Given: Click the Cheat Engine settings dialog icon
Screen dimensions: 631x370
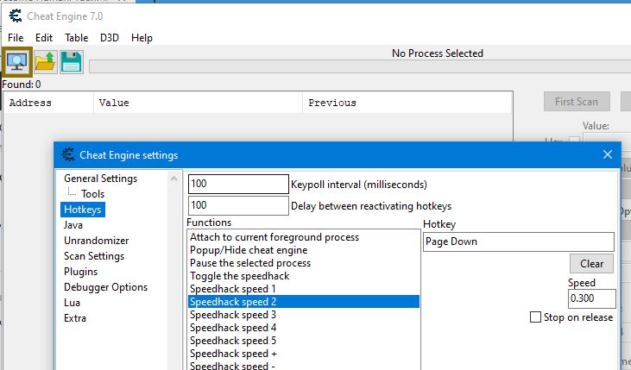Looking at the screenshot, I should (x=67, y=155).
